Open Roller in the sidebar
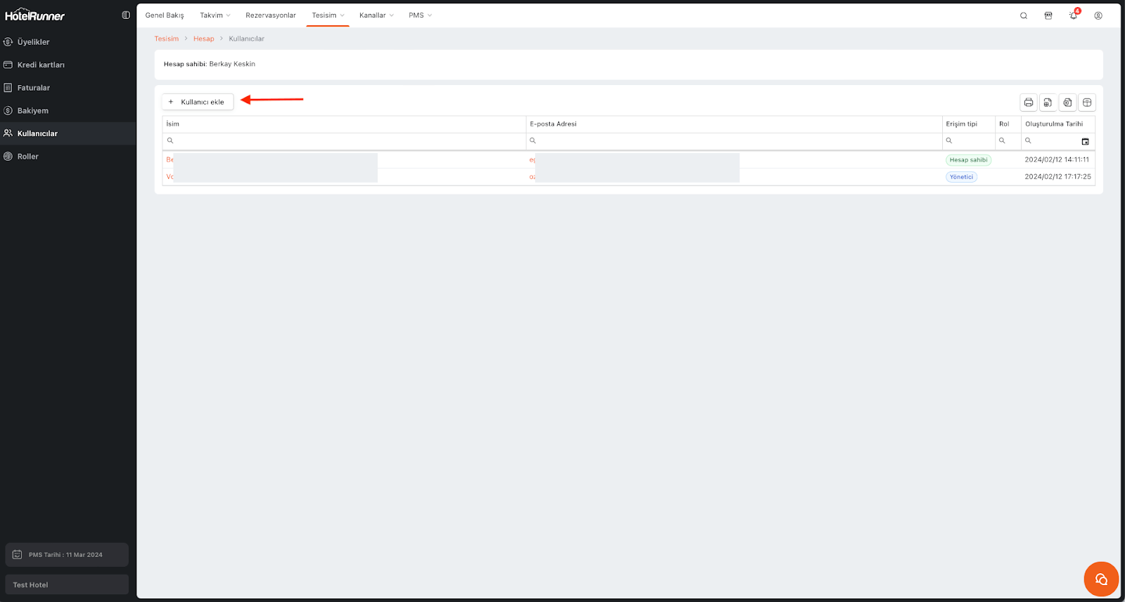The height and width of the screenshot is (602, 1125). (28, 157)
